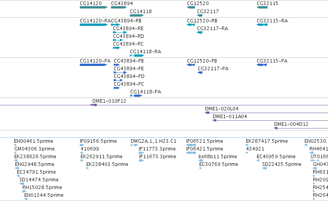Select protein CG43894-PD
The width and height of the screenshot is (328, 201).
coord(118,80)
